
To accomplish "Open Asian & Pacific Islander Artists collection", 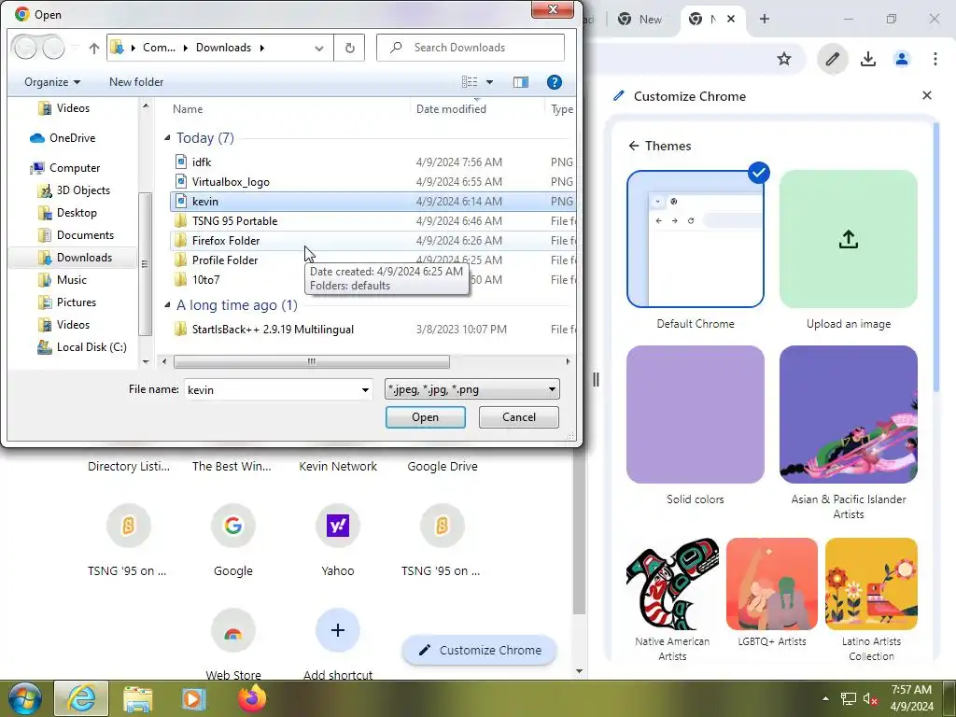I will [848, 415].
